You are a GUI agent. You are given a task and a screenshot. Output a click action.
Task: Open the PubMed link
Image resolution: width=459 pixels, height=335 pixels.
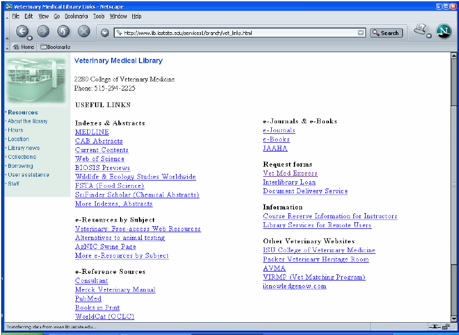[x=88, y=299]
